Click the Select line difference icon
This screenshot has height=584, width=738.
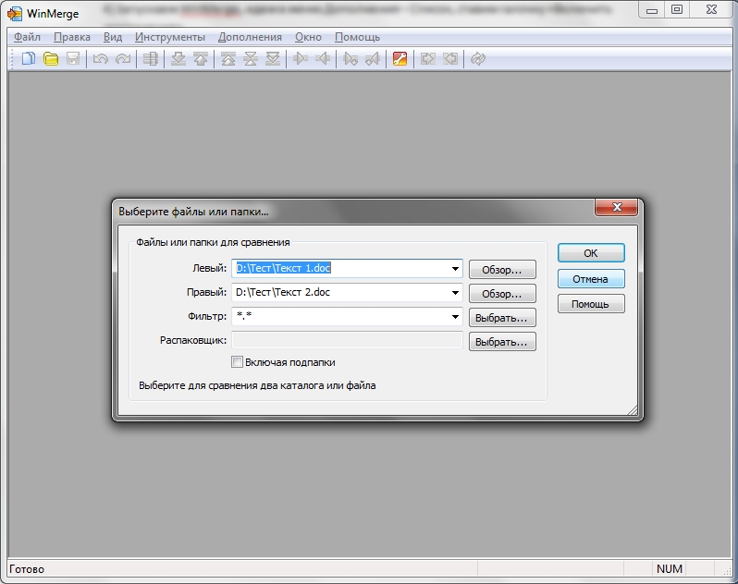[x=151, y=59]
